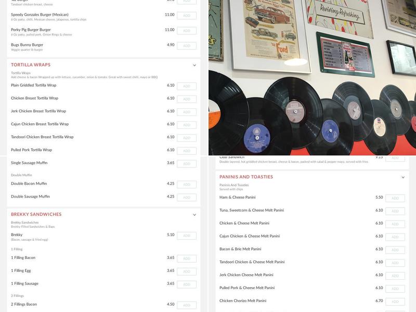
Task: Select the Cajun Chicken & Cheese Melt Panini
Action: pos(250,236)
